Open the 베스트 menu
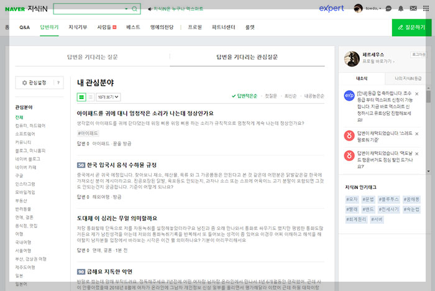Image resolution: width=435 pixels, height=291 pixels. [133, 27]
